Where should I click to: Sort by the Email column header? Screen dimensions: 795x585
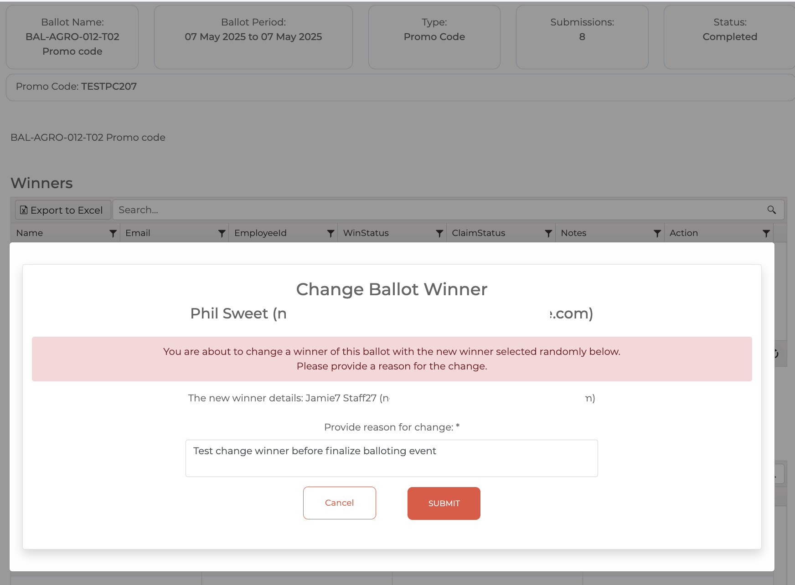click(138, 233)
